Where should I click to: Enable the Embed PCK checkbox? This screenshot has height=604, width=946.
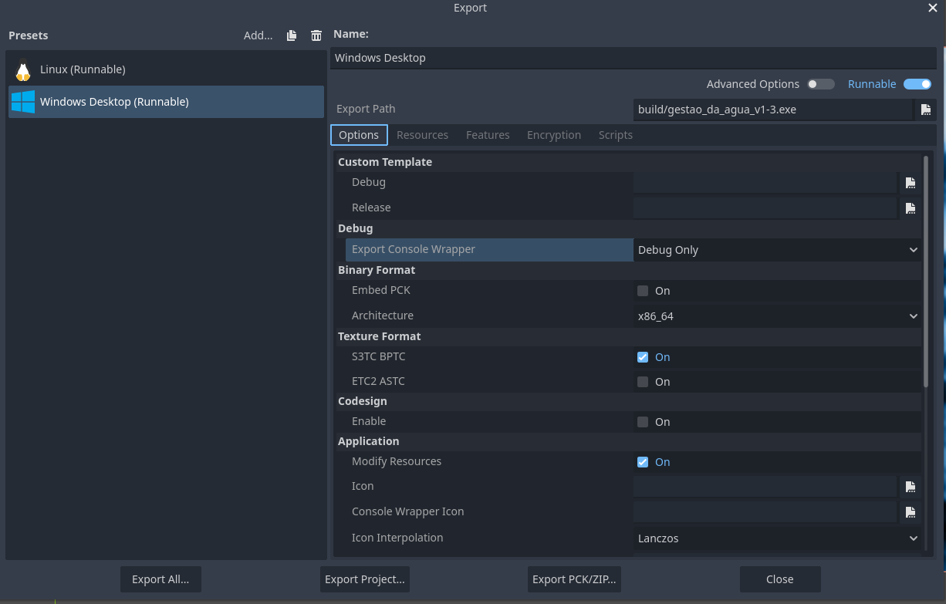point(643,291)
